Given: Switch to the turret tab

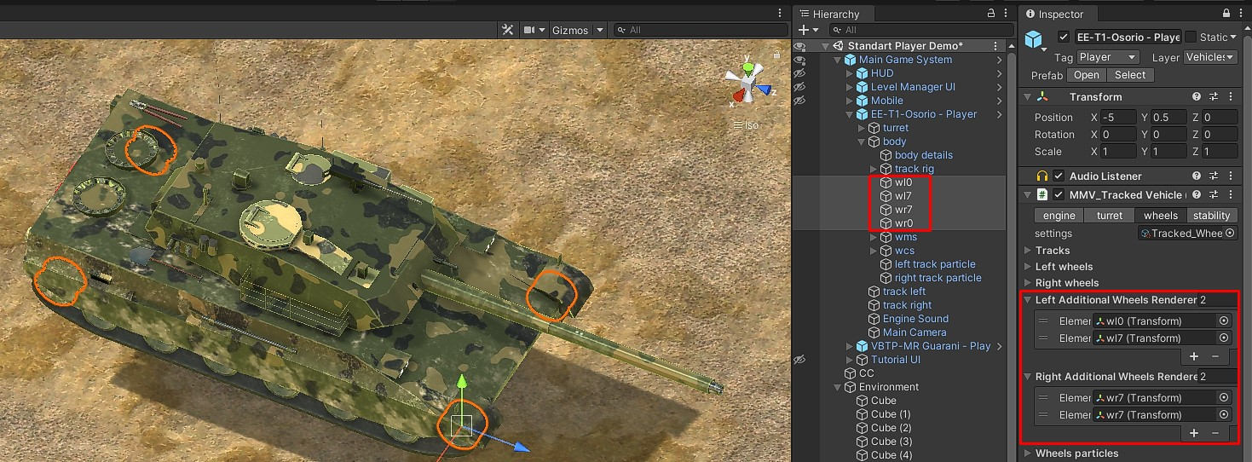Looking at the screenshot, I should click(x=1110, y=216).
